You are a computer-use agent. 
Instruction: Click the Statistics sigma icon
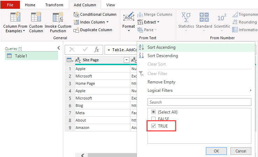tap(186, 17)
